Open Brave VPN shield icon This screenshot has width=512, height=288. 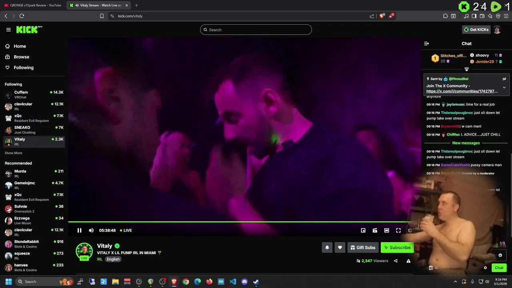498,16
